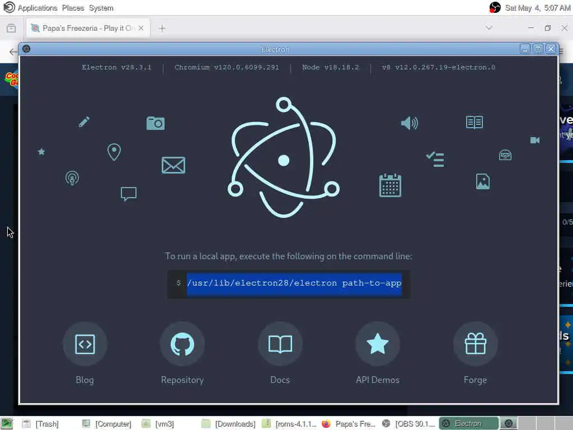The image size is (573, 430).
Task: Click the Forge label link
Action: click(475, 380)
